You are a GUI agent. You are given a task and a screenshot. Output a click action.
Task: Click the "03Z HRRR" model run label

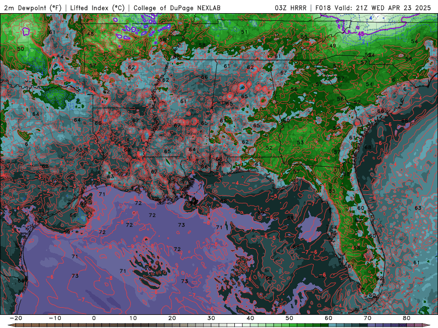tap(291, 8)
